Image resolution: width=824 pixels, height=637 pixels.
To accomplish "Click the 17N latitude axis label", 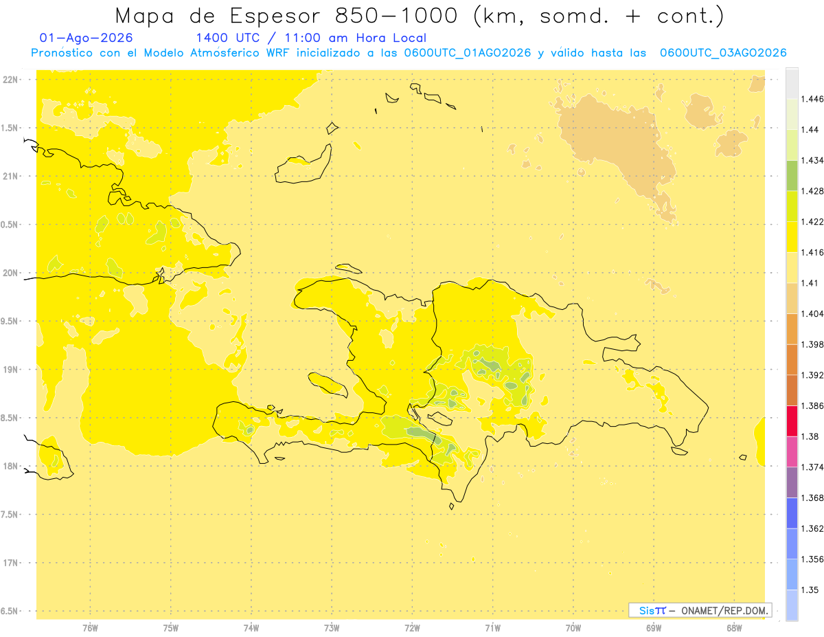I will [x=11, y=563].
